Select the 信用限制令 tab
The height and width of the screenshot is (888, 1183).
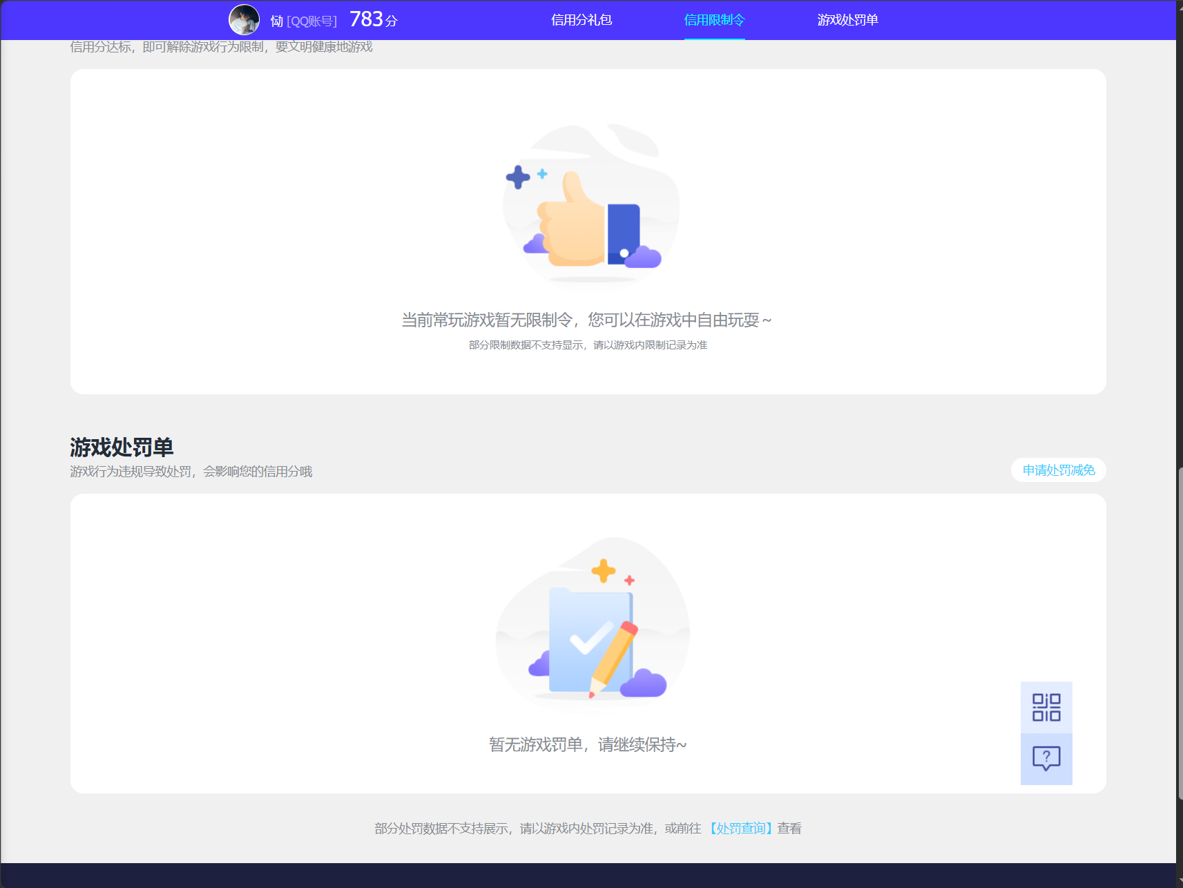[714, 20]
